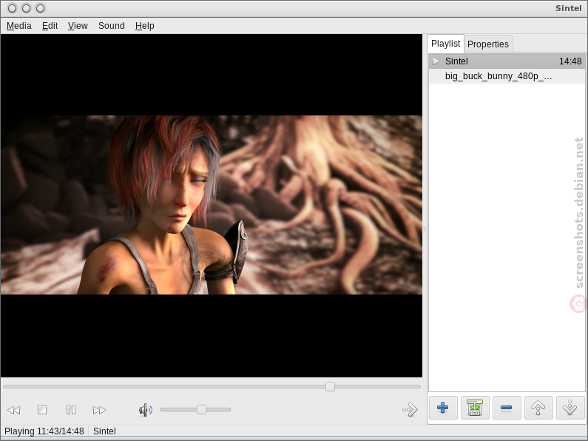Move playlist item up with up arrow
Screen dimensions: 588x441
coord(538,407)
